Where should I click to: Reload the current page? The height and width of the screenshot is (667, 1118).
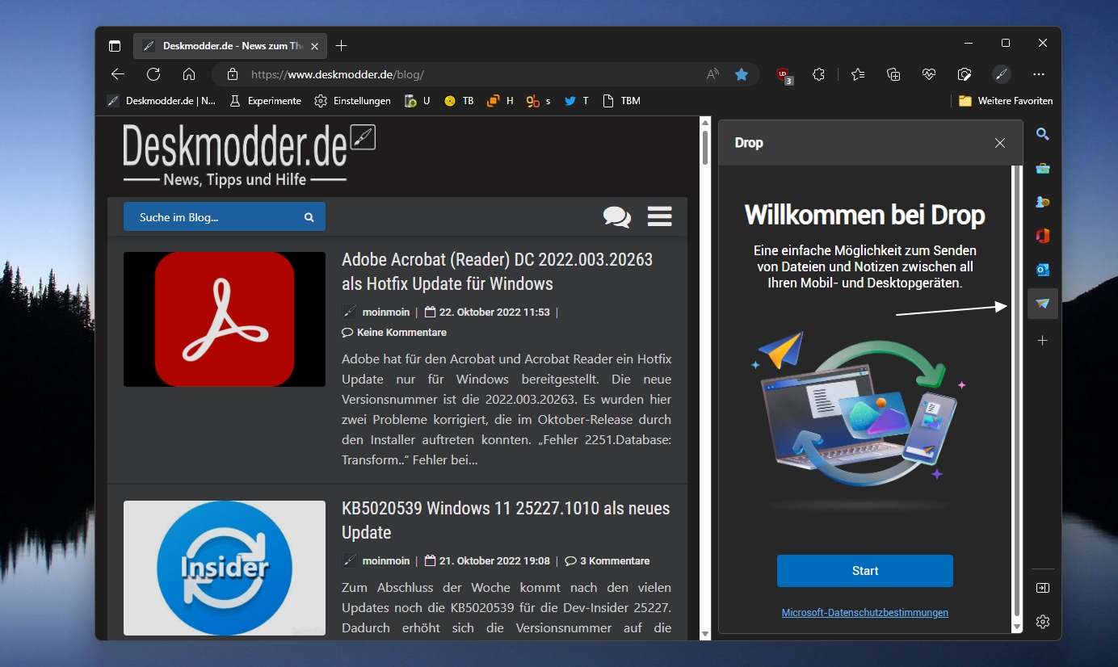click(x=153, y=74)
